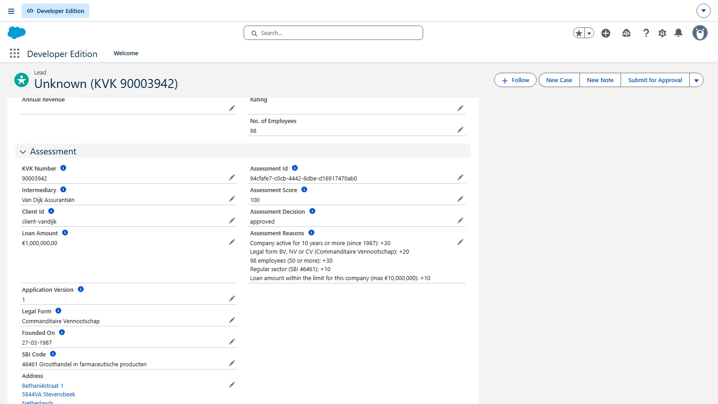Open Salesforce Trailhead guidance icon
718x404 pixels.
(626, 33)
